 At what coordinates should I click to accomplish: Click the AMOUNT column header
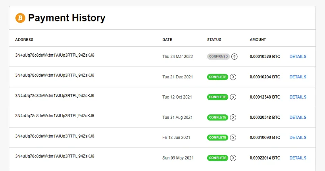pyautogui.click(x=258, y=40)
